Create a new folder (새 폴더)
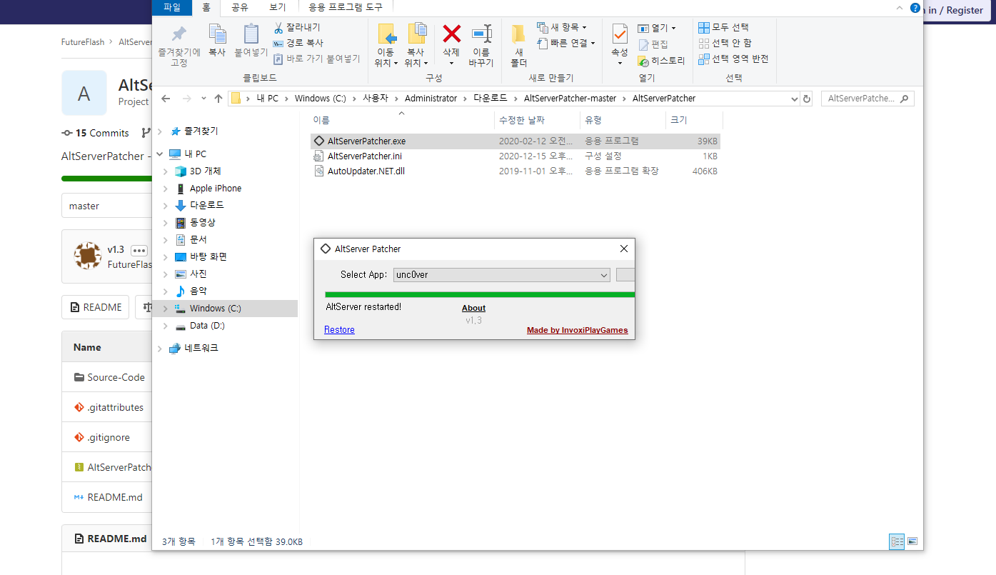Image resolution: width=996 pixels, height=575 pixels. point(519,45)
